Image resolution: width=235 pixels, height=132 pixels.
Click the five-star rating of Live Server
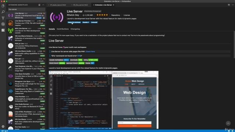tap(102, 15)
